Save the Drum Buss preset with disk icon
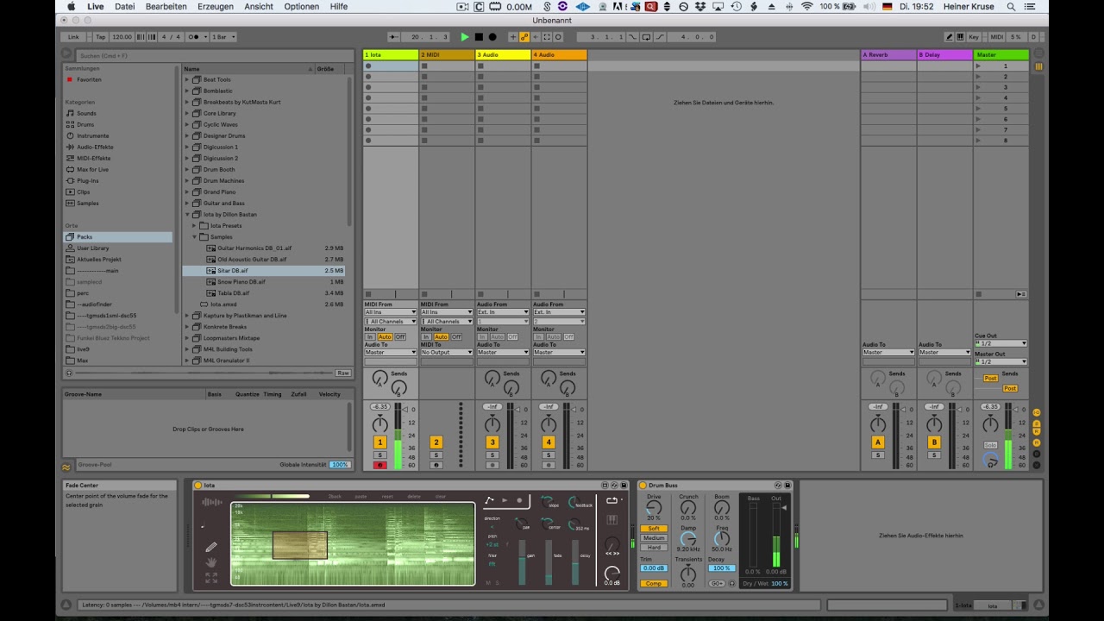 [x=787, y=486]
